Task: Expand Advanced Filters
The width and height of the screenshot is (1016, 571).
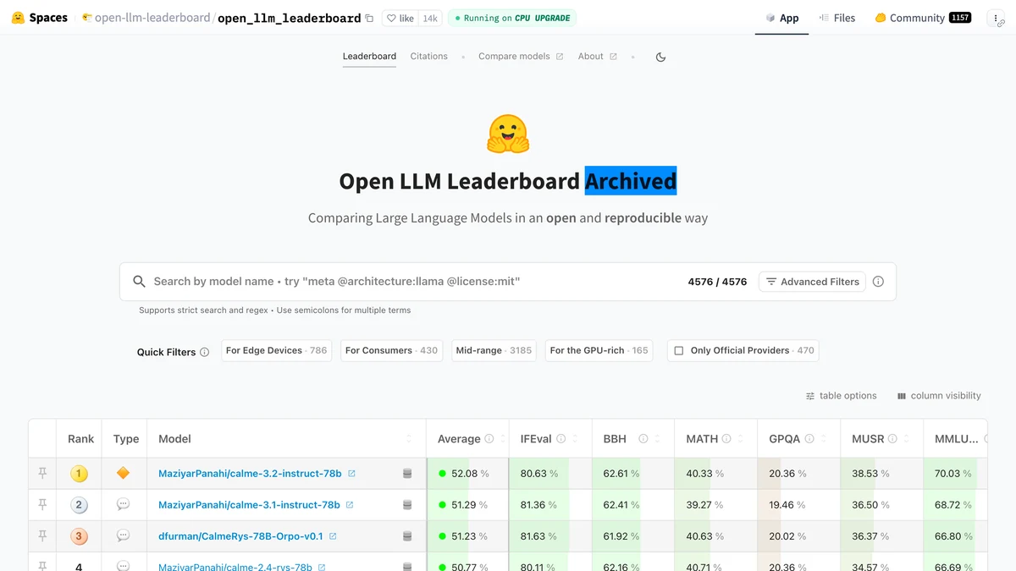Action: click(812, 282)
